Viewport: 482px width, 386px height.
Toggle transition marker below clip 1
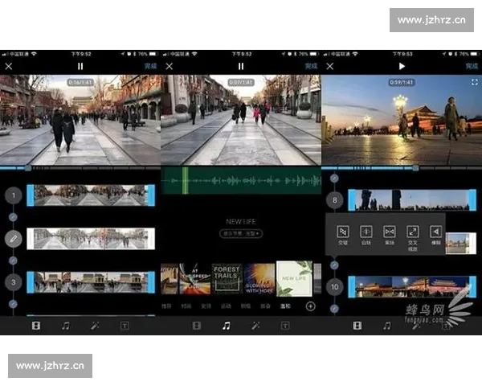[13, 217]
